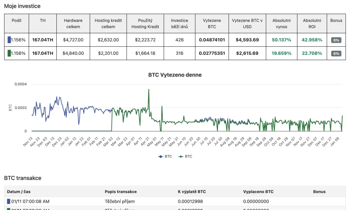Select the Hardware celkem column header
Viewport: 350px width, 210px height.
click(73, 24)
